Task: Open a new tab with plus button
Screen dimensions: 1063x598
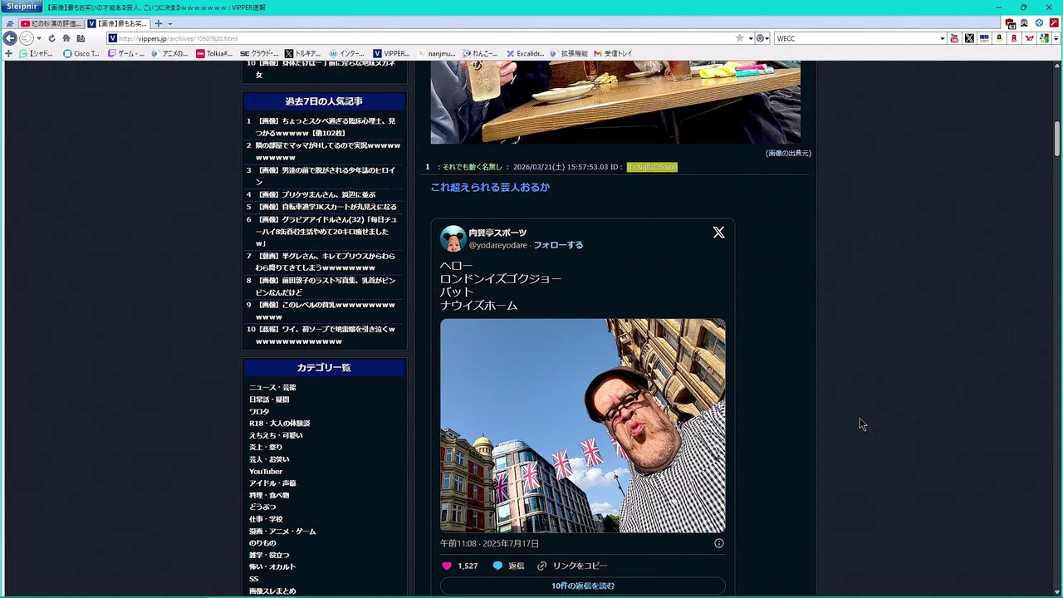Action: pyautogui.click(x=159, y=23)
